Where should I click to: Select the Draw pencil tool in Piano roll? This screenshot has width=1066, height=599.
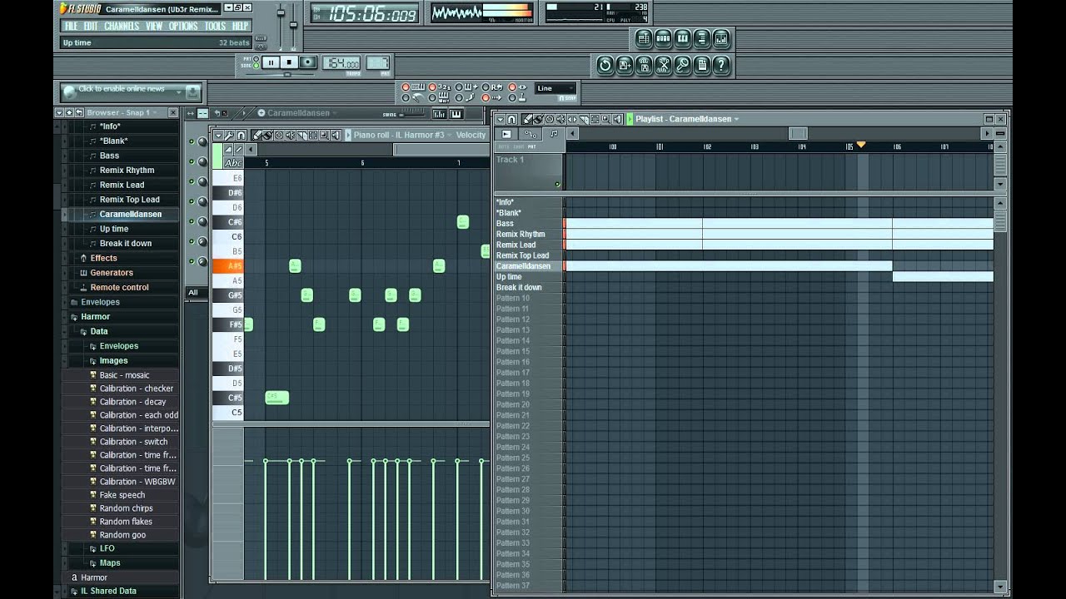[257, 135]
